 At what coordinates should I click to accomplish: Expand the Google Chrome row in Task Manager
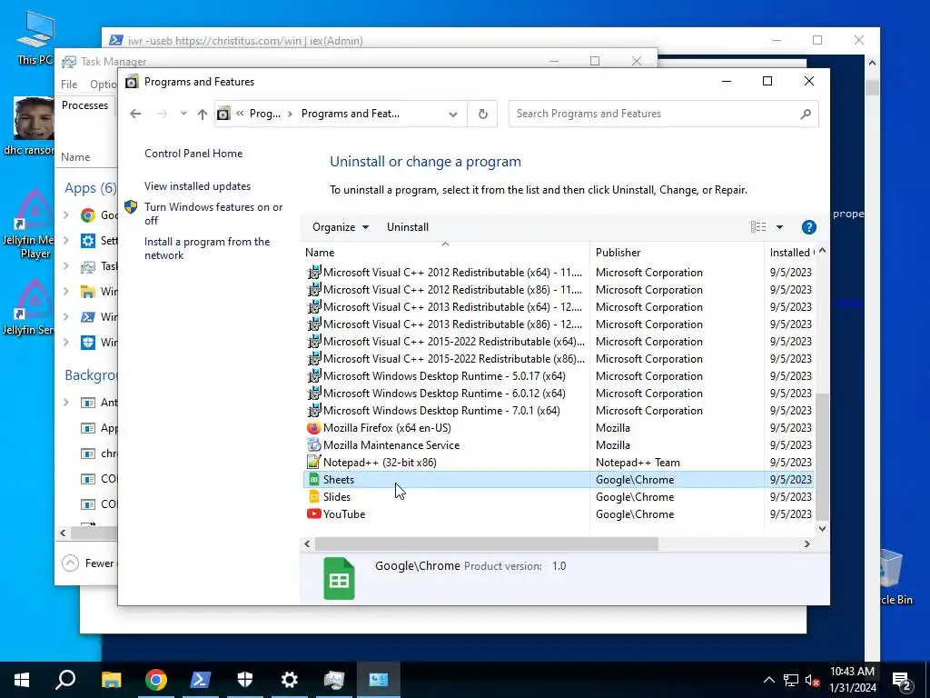pyautogui.click(x=66, y=215)
